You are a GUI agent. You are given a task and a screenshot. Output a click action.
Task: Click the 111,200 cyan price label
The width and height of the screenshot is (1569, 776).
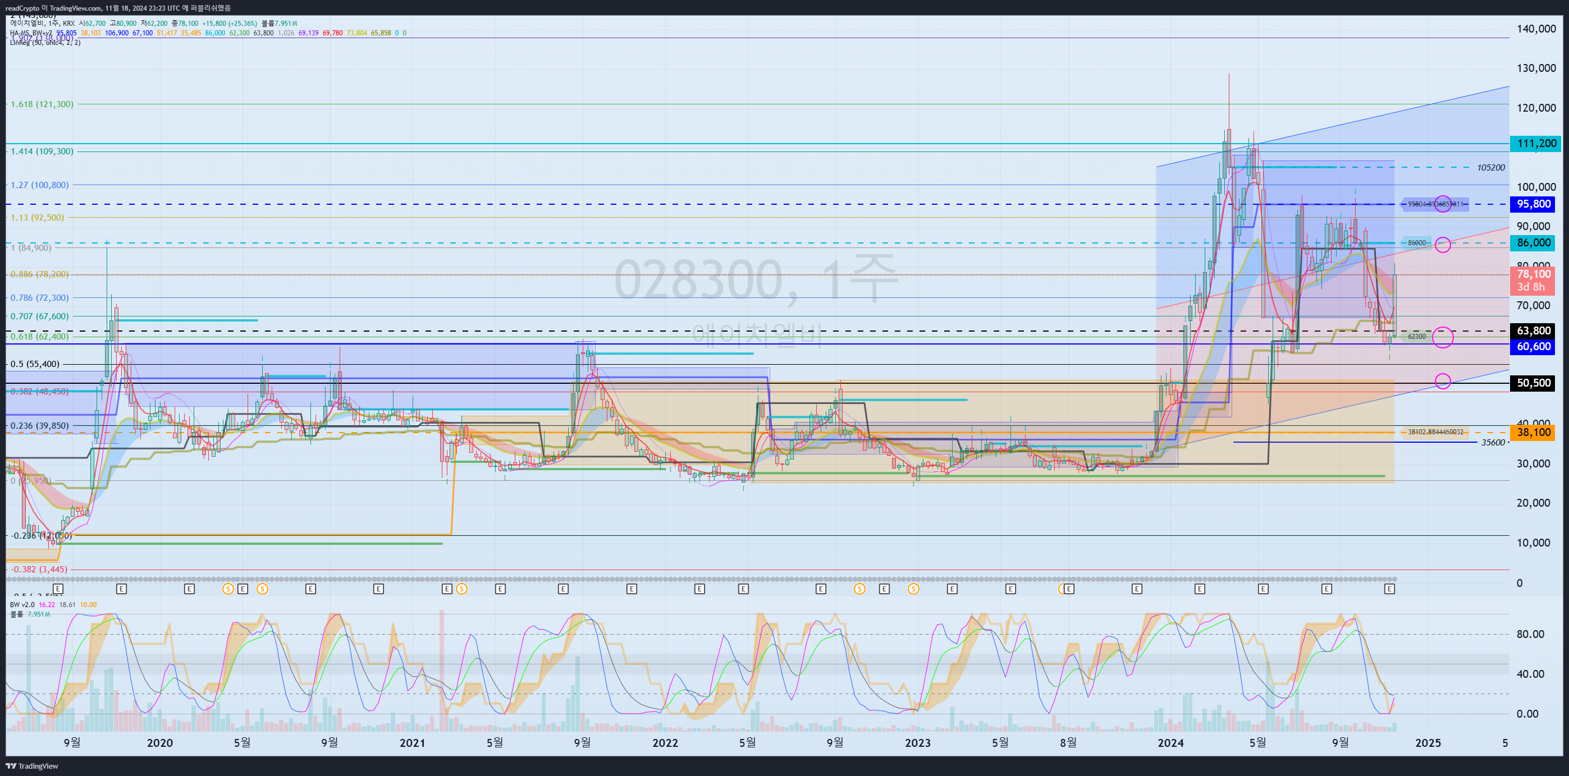point(1535,144)
